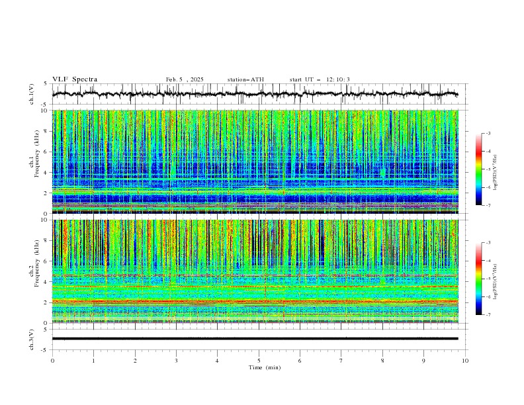Click time axis tick label '3'
The width and height of the screenshot is (524, 405).
(176, 361)
